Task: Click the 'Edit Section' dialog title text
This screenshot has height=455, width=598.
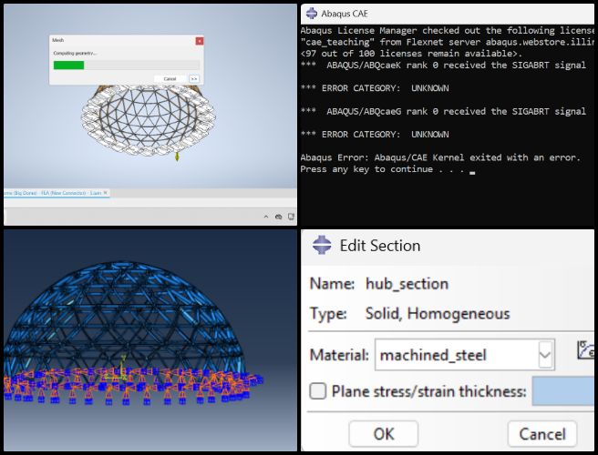Action: [x=380, y=246]
